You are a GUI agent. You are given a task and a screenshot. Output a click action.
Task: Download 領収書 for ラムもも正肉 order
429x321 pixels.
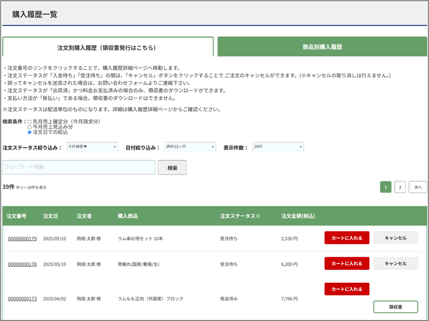[395, 307]
